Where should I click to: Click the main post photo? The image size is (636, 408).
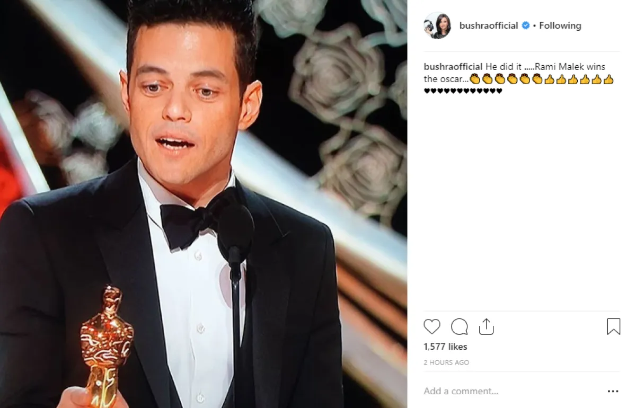pyautogui.click(x=204, y=204)
